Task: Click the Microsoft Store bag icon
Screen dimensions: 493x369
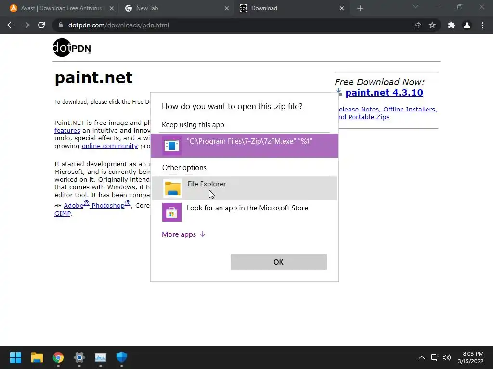Action: (172, 212)
